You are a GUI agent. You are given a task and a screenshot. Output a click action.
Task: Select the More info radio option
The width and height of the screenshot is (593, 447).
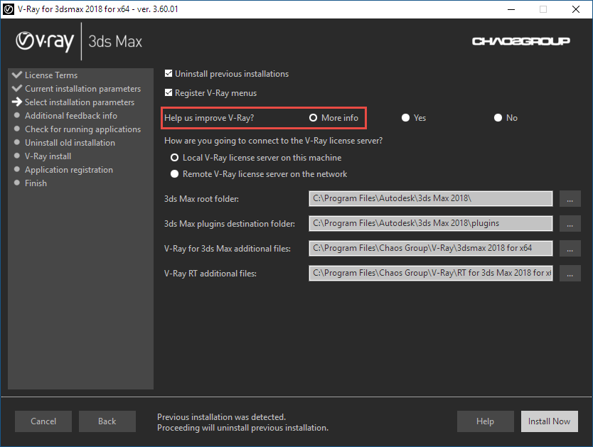click(x=314, y=118)
